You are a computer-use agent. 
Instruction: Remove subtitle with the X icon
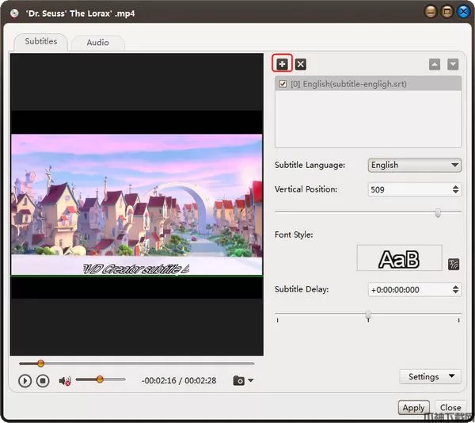click(301, 64)
